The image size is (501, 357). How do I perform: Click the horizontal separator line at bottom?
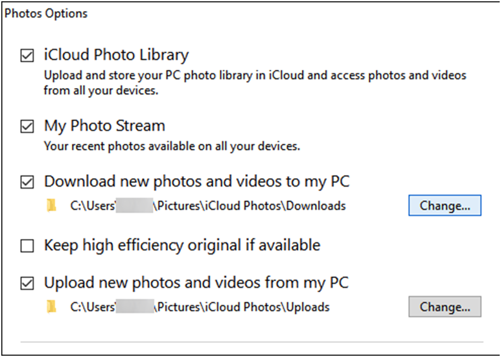click(251, 340)
